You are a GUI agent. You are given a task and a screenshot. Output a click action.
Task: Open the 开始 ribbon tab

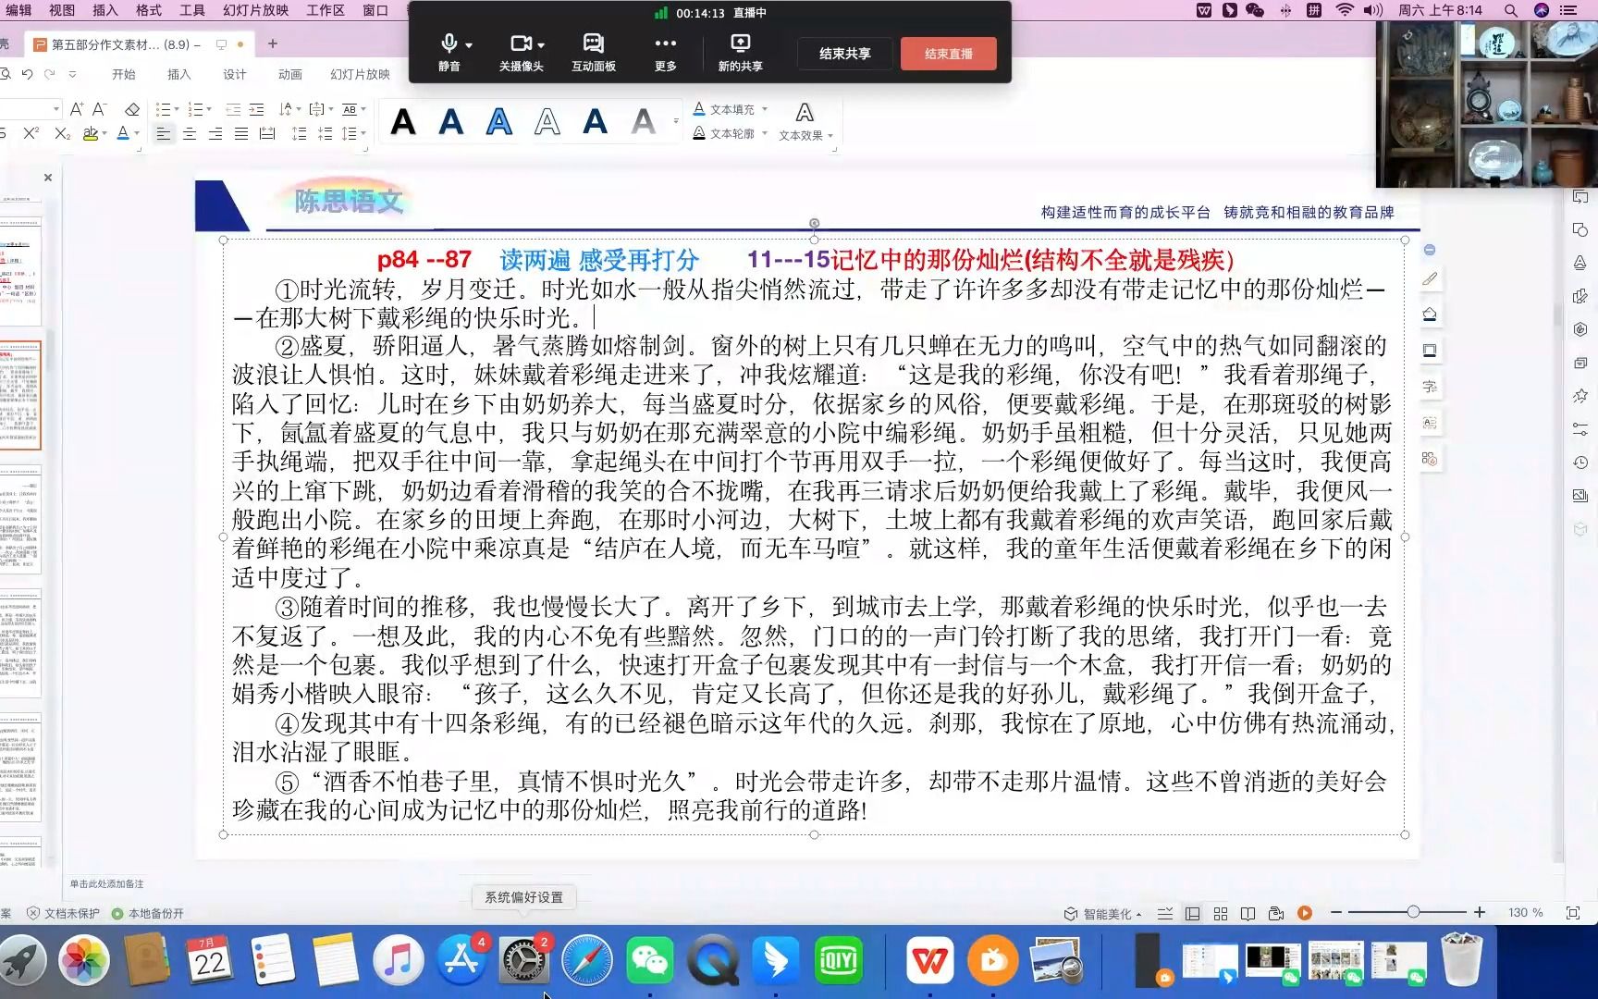click(x=123, y=74)
